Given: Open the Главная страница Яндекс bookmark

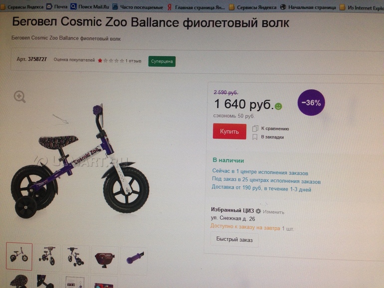Looking at the screenshot, I should tap(196, 7).
